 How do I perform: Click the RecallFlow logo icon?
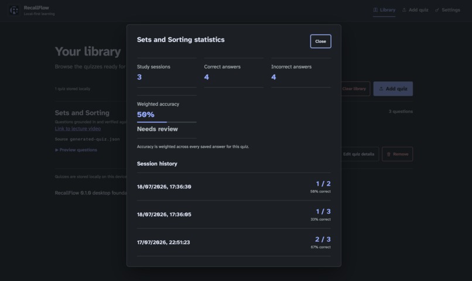tap(14, 10)
